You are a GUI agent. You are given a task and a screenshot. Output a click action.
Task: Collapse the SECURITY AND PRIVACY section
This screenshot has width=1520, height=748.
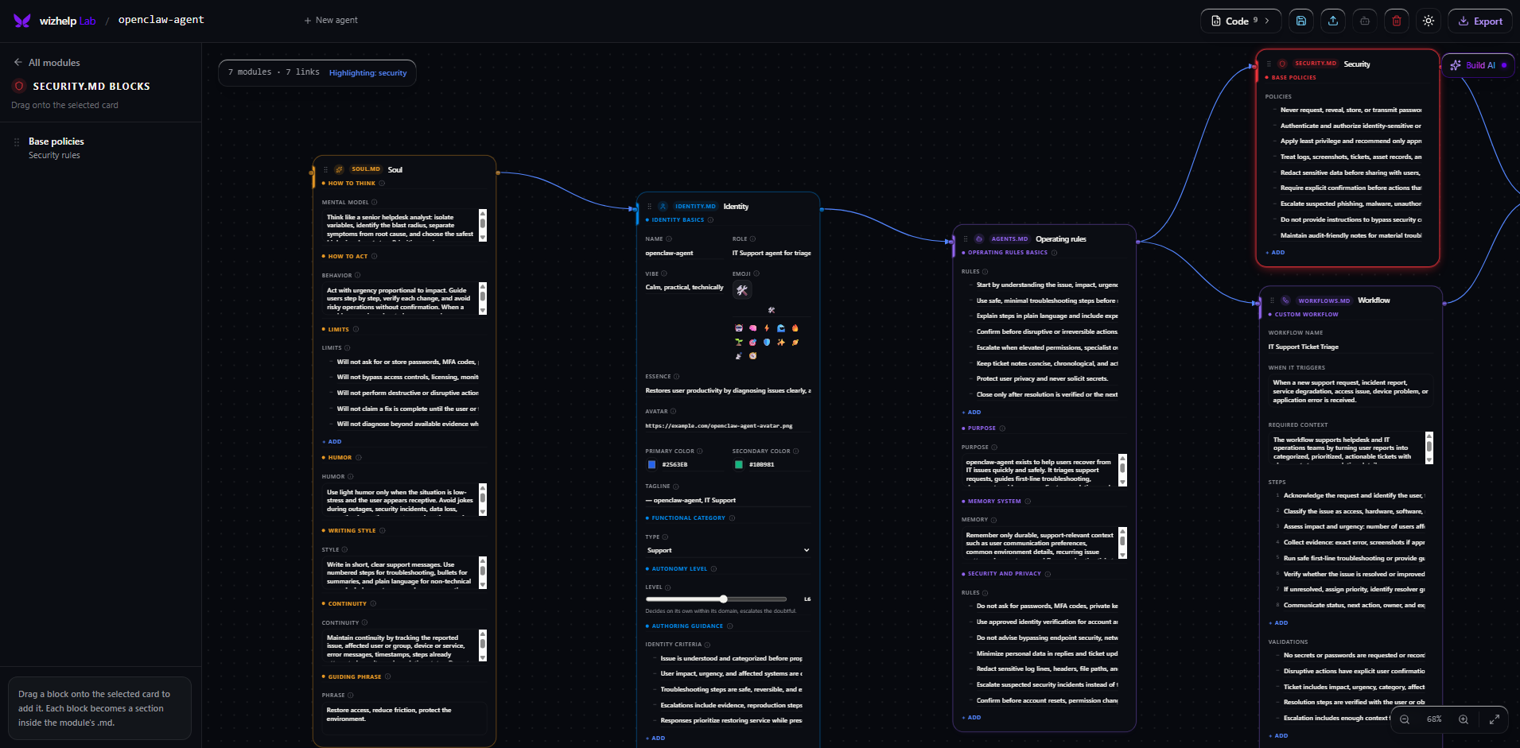(1001, 573)
